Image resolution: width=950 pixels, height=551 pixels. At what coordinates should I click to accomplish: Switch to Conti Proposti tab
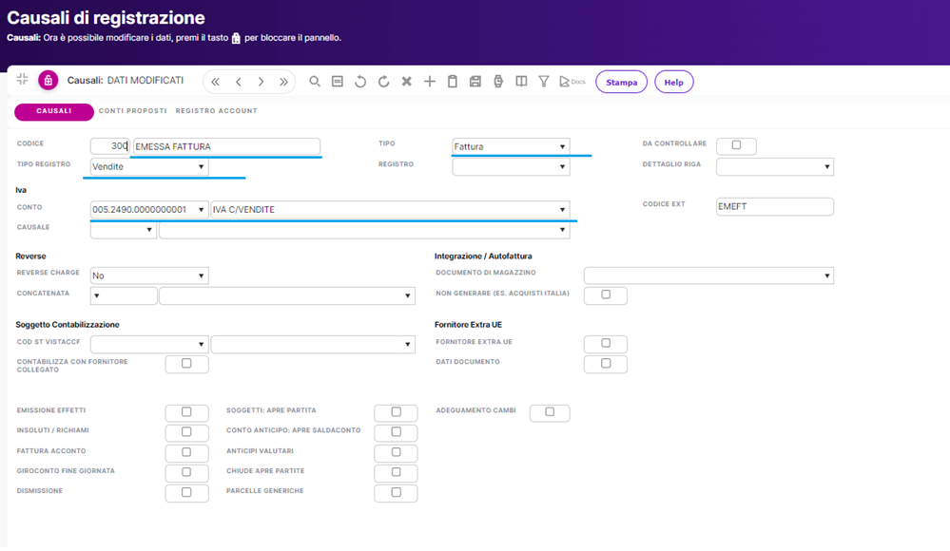click(133, 111)
